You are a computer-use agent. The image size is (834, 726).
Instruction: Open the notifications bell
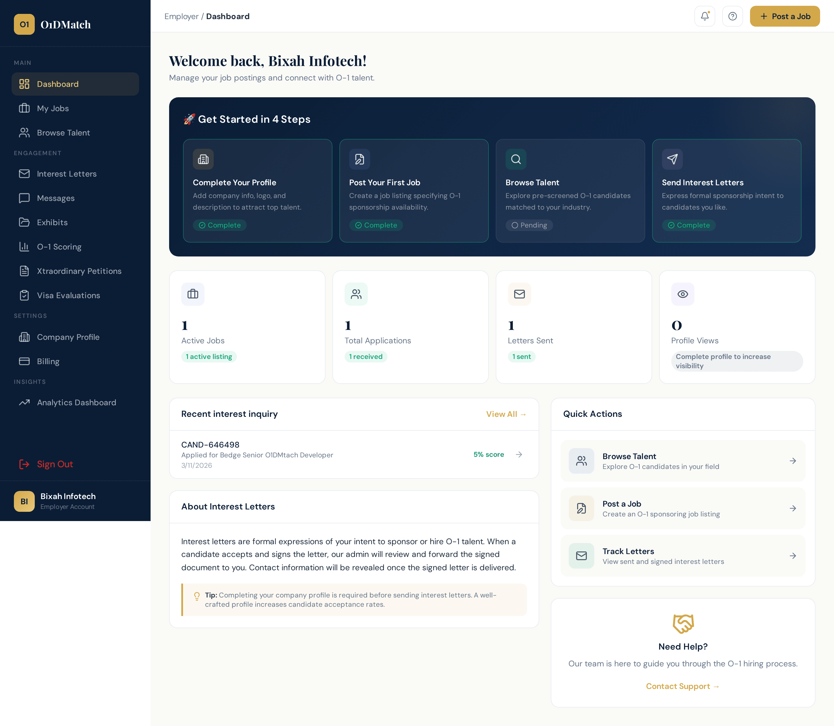[x=705, y=16]
